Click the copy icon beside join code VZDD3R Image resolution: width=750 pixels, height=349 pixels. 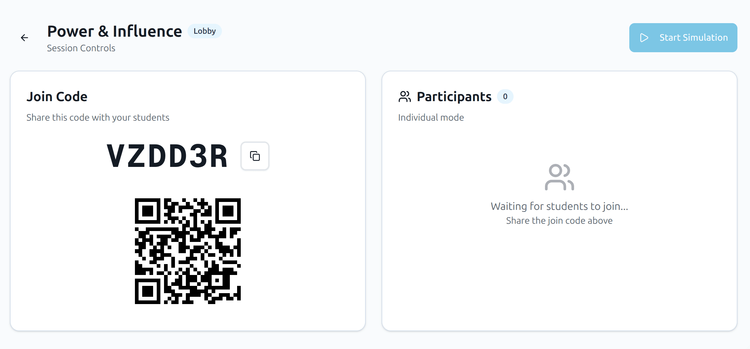click(x=255, y=156)
